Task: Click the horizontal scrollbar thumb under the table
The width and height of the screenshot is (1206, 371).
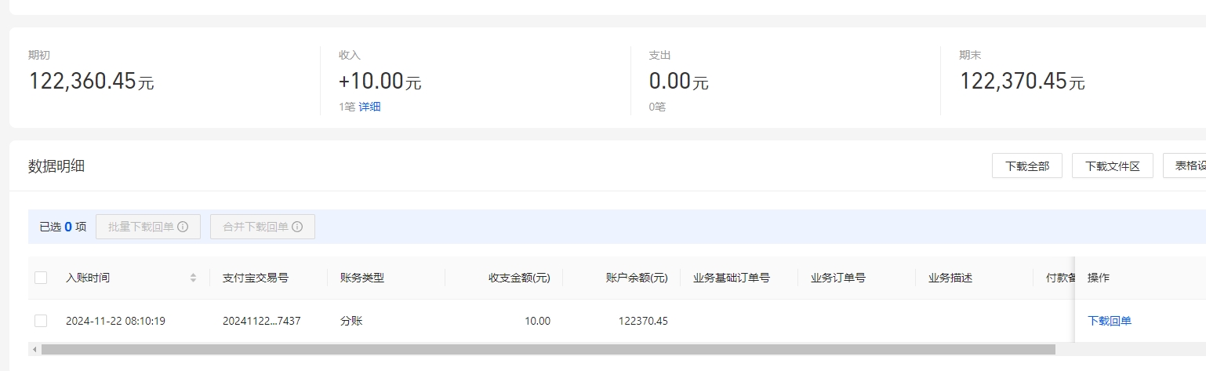Action: pyautogui.click(x=548, y=349)
